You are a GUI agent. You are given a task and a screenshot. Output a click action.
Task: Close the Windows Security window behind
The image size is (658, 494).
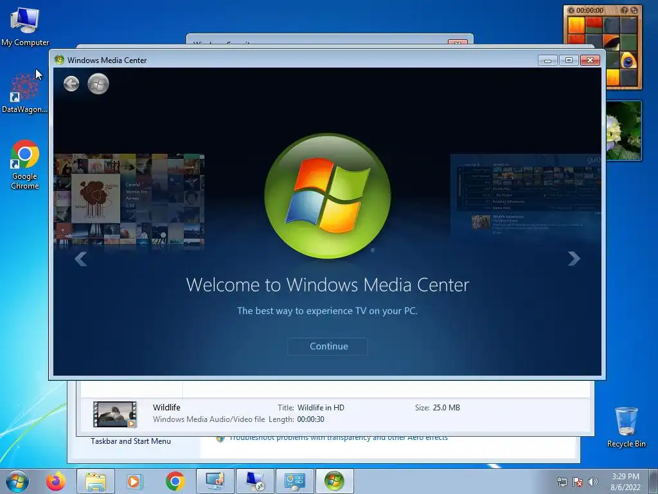pyautogui.click(x=458, y=42)
